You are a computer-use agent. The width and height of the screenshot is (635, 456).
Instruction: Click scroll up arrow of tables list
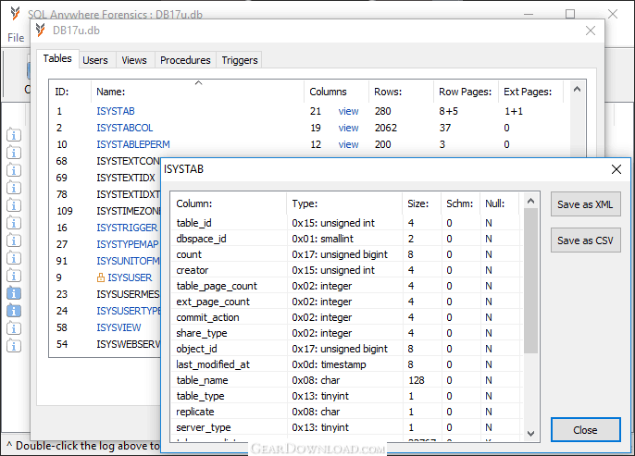pyautogui.click(x=577, y=90)
